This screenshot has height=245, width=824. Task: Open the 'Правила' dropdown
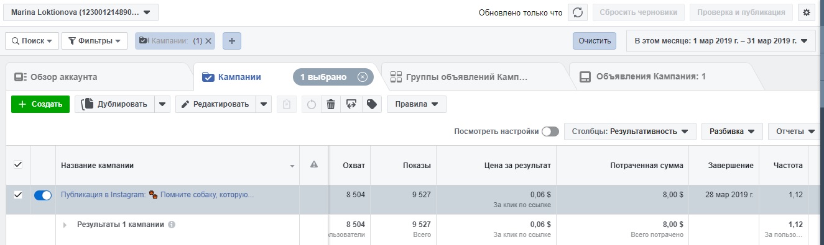tap(416, 104)
